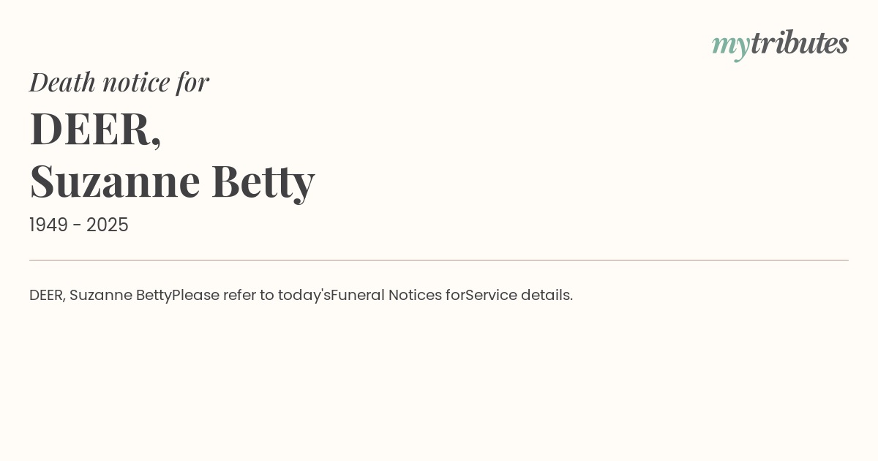Click the word "notice" in the subtitle
Image resolution: width=878 pixels, height=461 pixels.
[136, 83]
